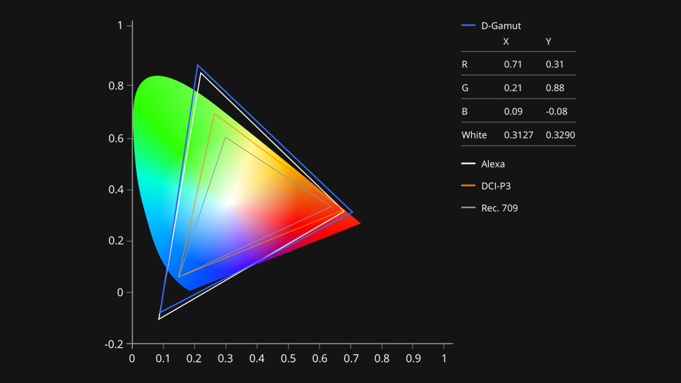The width and height of the screenshot is (681, 383).
Task: Click the green vertex of gray Rec. 709 triangle
Action: pyautogui.click(x=225, y=137)
